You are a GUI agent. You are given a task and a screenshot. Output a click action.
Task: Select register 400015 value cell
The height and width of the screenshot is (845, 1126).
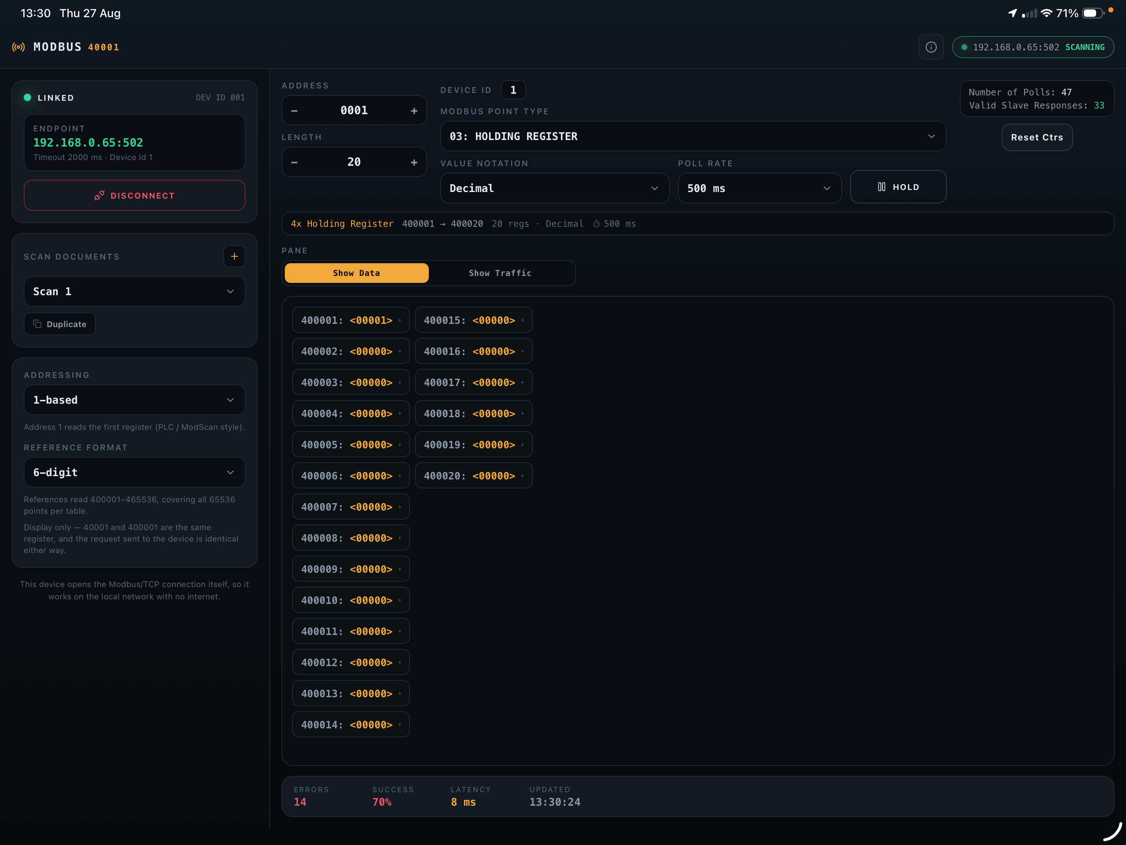point(473,321)
